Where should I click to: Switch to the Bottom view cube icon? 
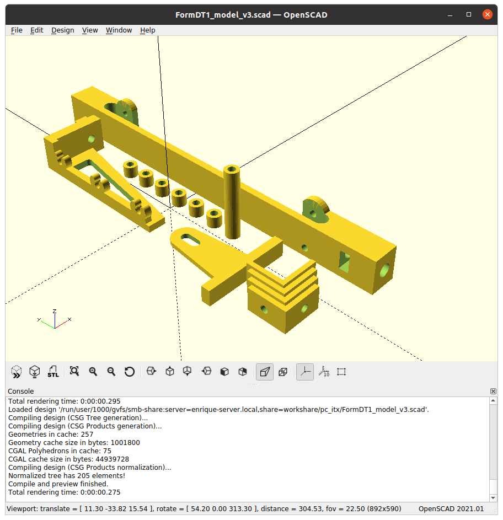pos(188,371)
